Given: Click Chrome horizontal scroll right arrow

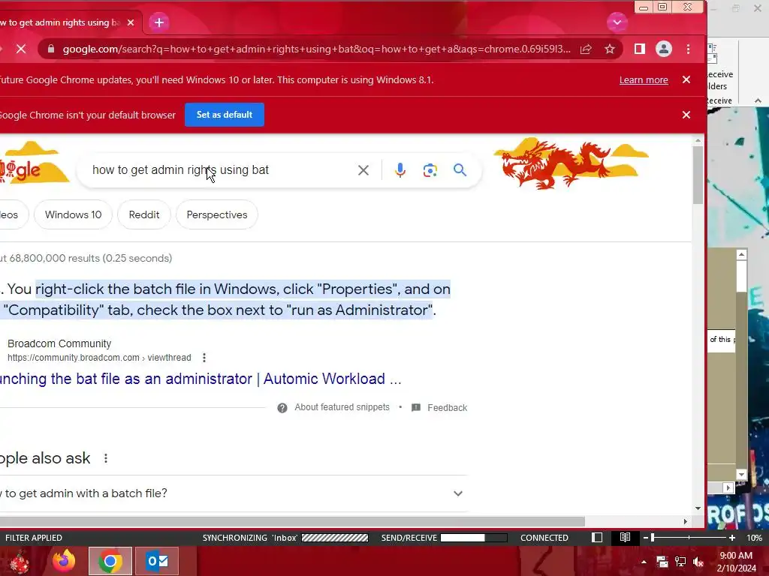Looking at the screenshot, I should [686, 521].
